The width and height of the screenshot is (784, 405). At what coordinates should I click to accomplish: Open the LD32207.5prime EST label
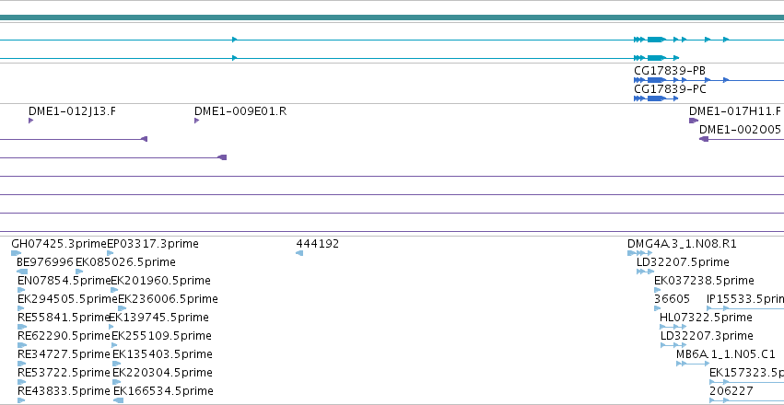pos(683,262)
